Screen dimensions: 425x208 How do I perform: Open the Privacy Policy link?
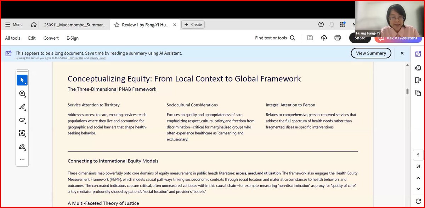pos(98,58)
